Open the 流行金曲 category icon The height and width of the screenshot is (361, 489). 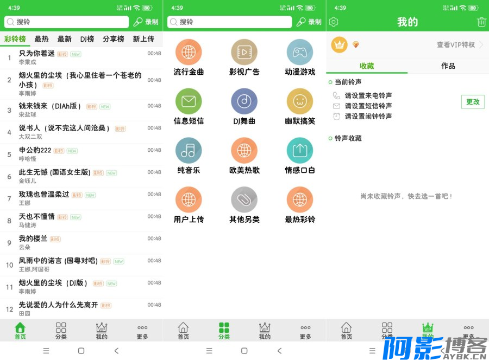click(x=189, y=52)
